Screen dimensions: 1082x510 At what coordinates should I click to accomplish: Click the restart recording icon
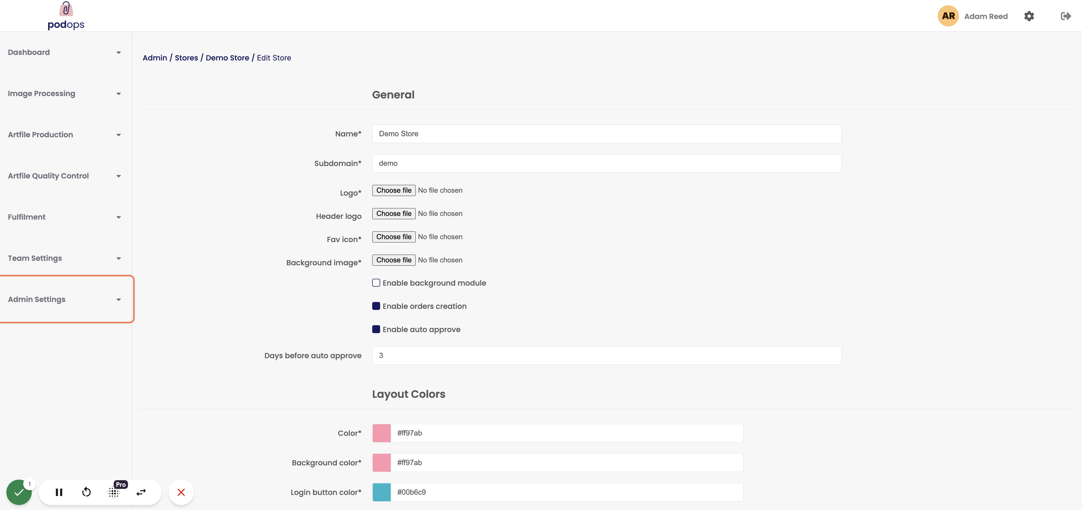click(x=87, y=492)
